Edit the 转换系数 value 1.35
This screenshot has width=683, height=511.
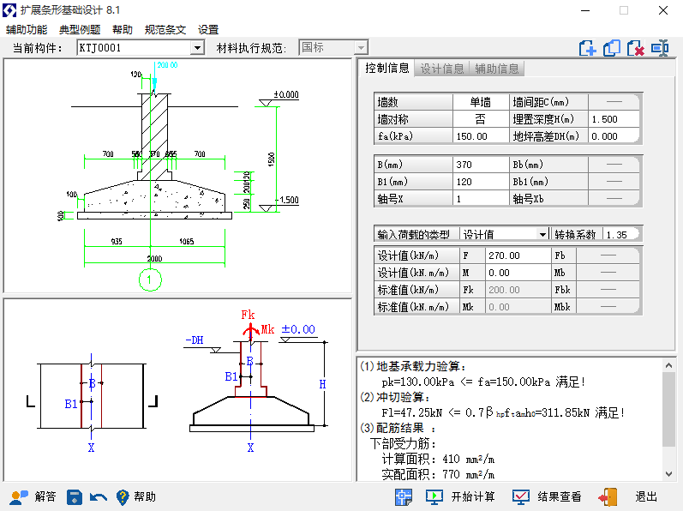[x=620, y=235]
